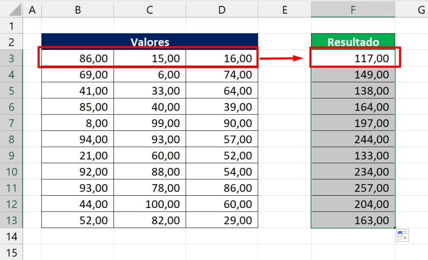Click the Auto Fill Options icon
Image resolution: width=428 pixels, height=260 pixels.
pyautogui.click(x=402, y=235)
